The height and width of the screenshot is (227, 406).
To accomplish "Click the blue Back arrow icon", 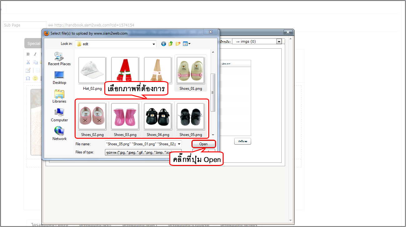I will tap(163, 44).
